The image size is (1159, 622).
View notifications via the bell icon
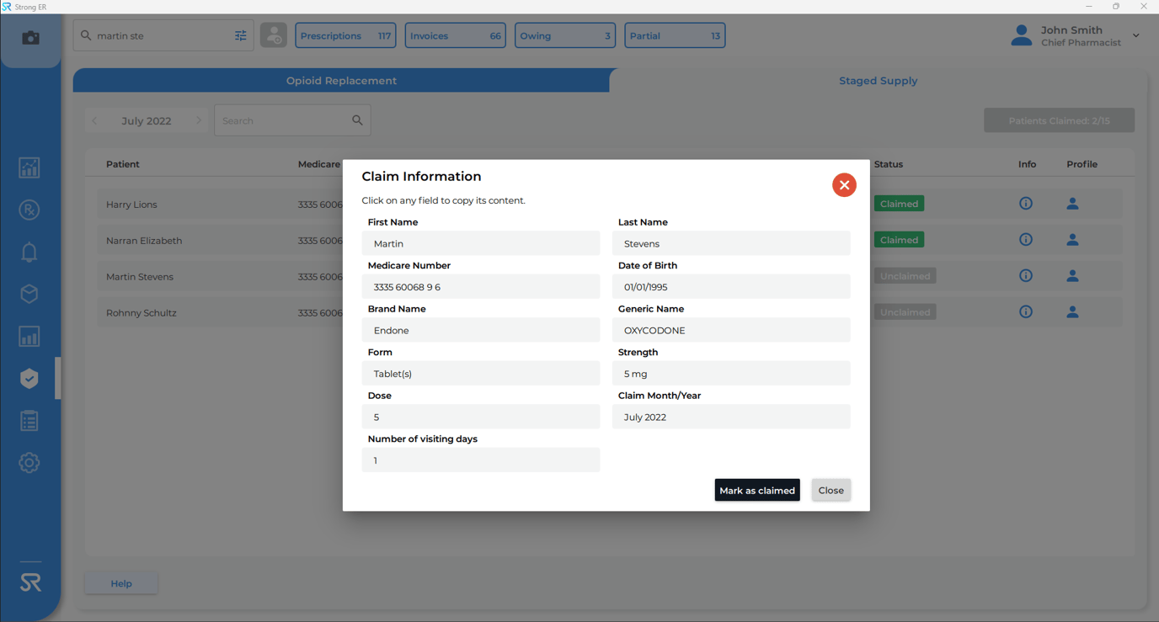click(x=29, y=252)
